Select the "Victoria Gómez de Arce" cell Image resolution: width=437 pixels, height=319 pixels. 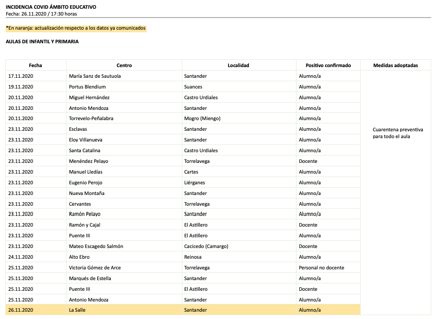(95, 268)
